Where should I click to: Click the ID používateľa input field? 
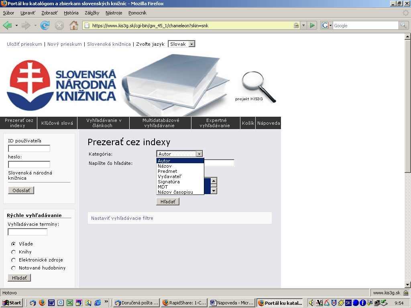tap(29, 148)
